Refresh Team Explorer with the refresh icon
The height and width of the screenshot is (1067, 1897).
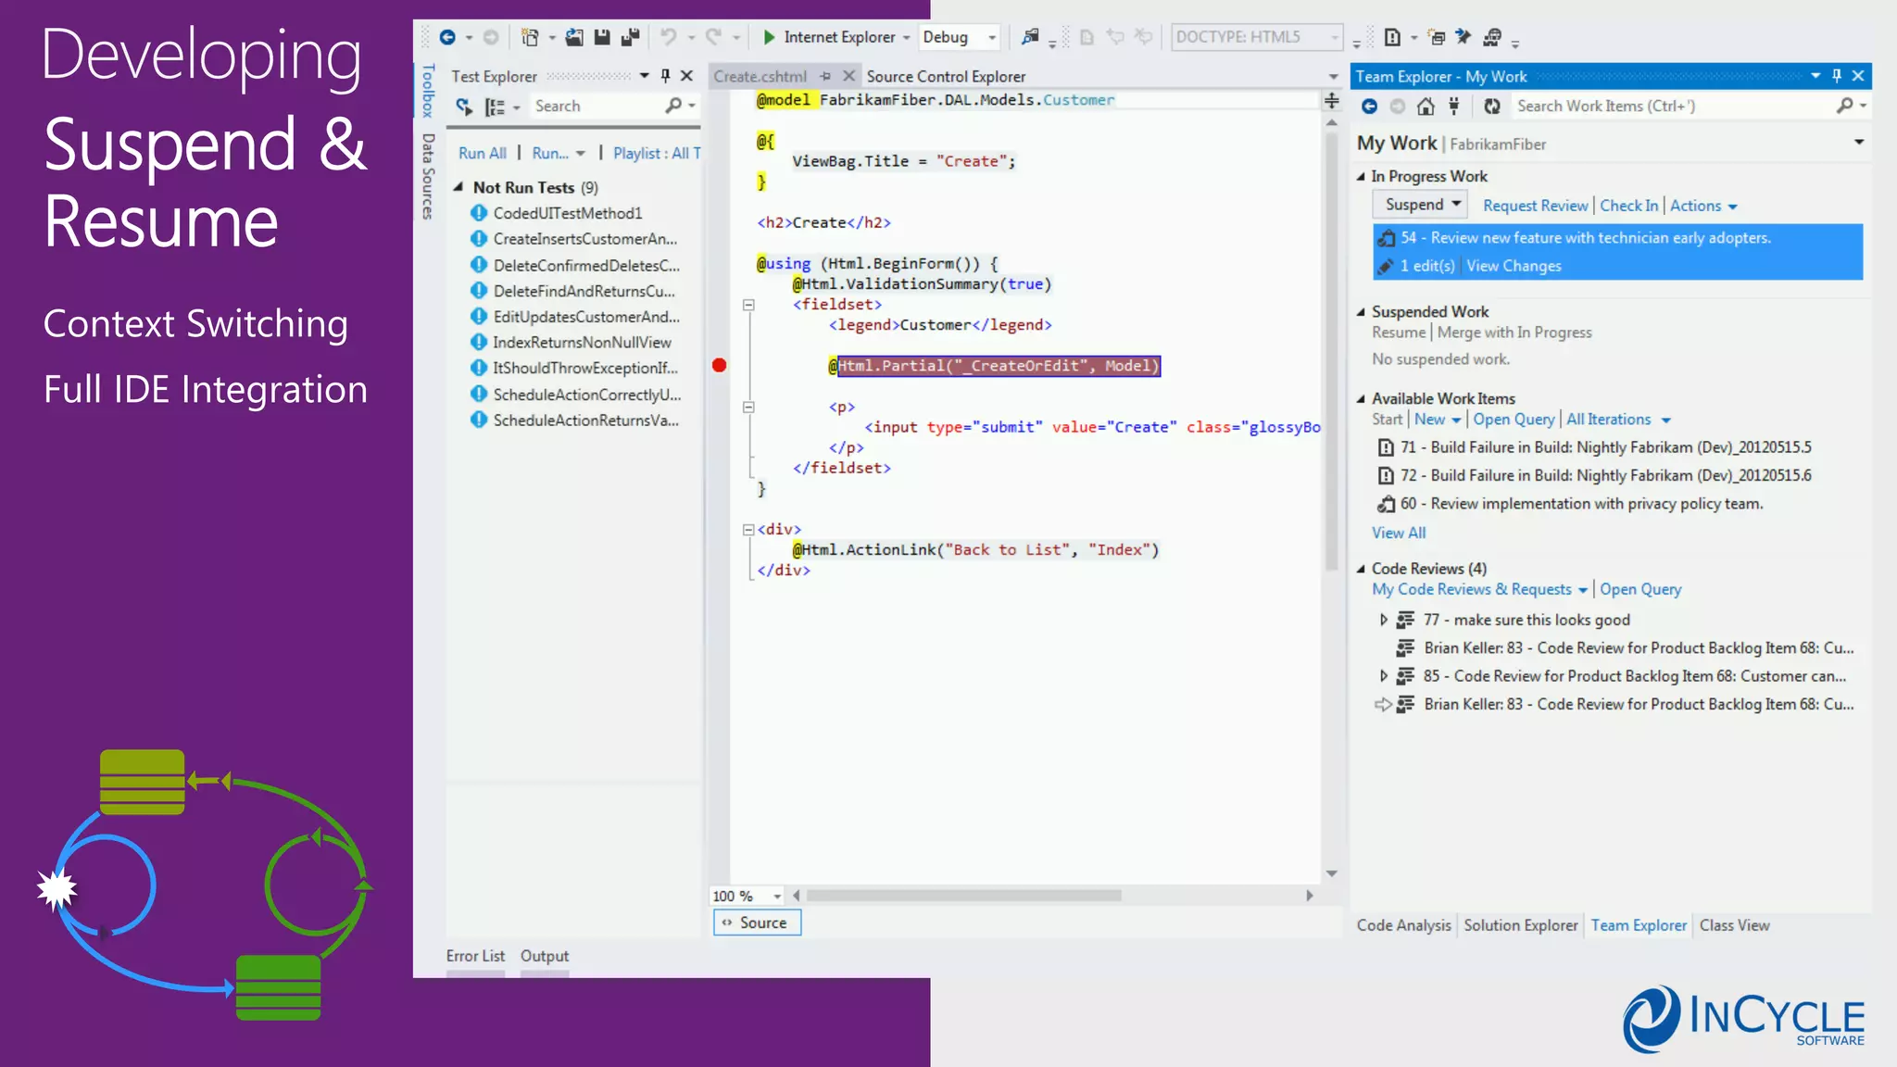(1491, 107)
